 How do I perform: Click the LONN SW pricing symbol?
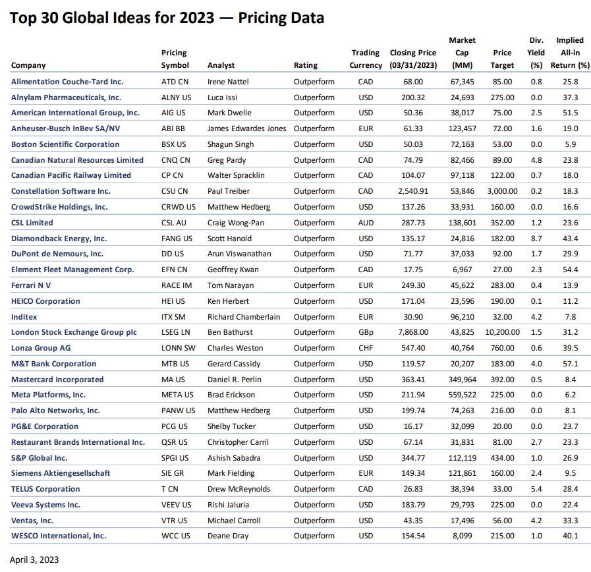coord(179,348)
